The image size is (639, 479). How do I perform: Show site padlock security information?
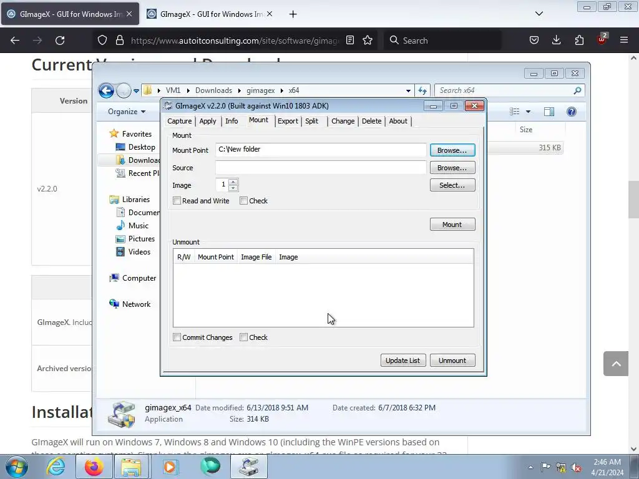point(119,41)
